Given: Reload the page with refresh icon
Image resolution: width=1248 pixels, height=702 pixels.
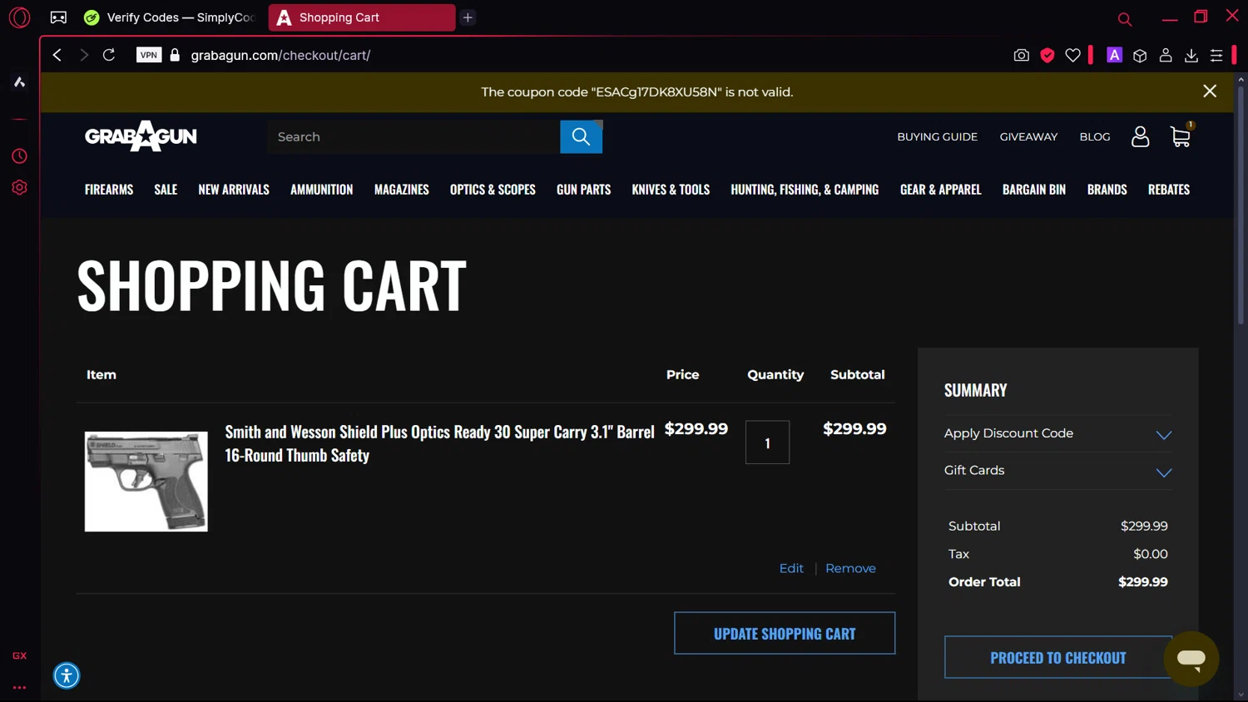Looking at the screenshot, I should (x=109, y=55).
